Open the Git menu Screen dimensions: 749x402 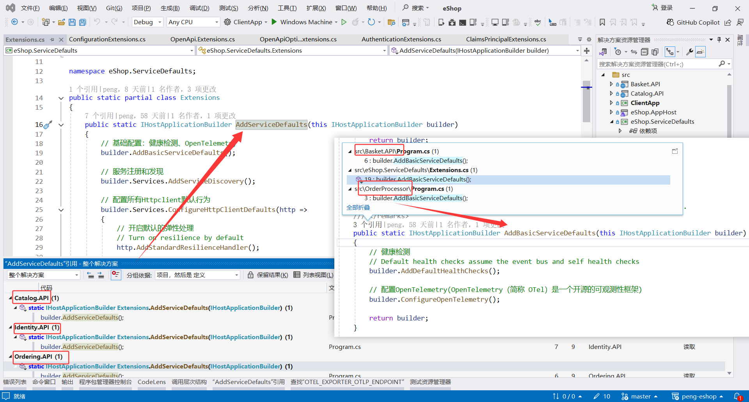(114, 8)
